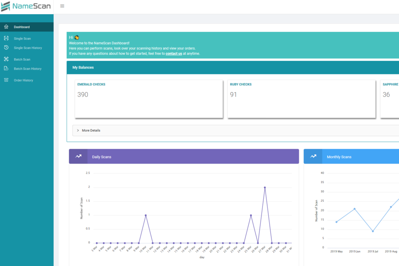This screenshot has height=266, width=399.
Task: Click the trend icon on Monthly Scans header
Action: [x=314, y=156]
